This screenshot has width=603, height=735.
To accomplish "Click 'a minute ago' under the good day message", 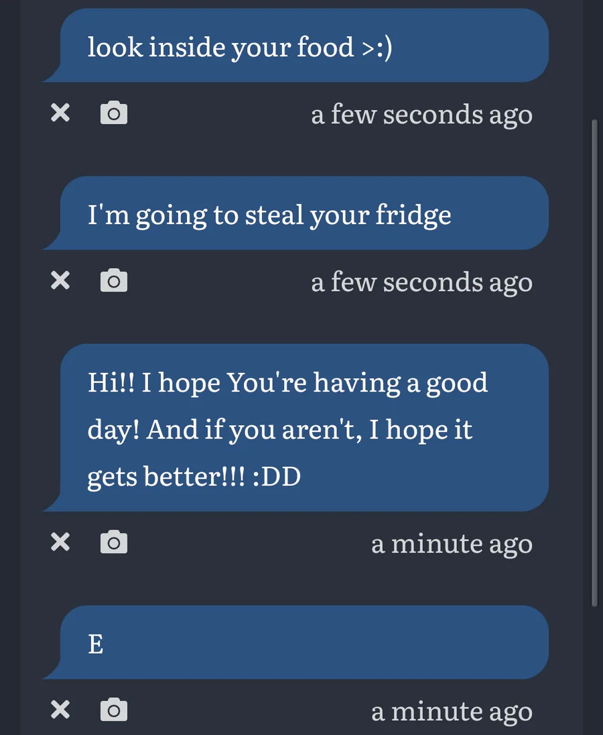I will tap(452, 544).
